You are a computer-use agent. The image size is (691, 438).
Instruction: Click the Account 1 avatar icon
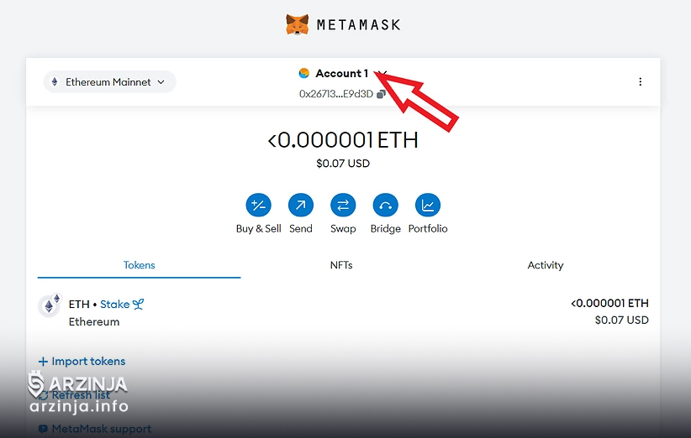pyautogui.click(x=303, y=73)
